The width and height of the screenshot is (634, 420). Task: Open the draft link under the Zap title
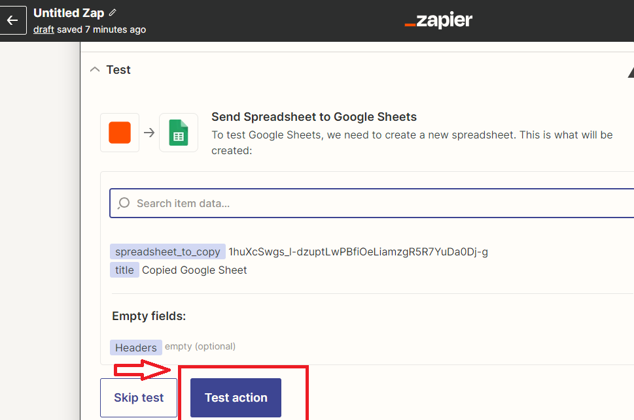coord(44,29)
